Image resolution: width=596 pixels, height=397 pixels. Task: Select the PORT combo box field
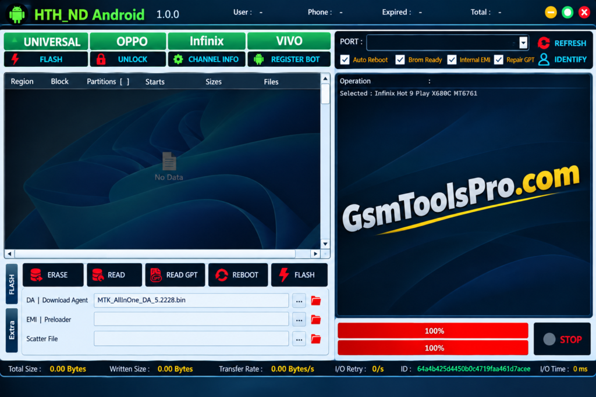tap(448, 43)
